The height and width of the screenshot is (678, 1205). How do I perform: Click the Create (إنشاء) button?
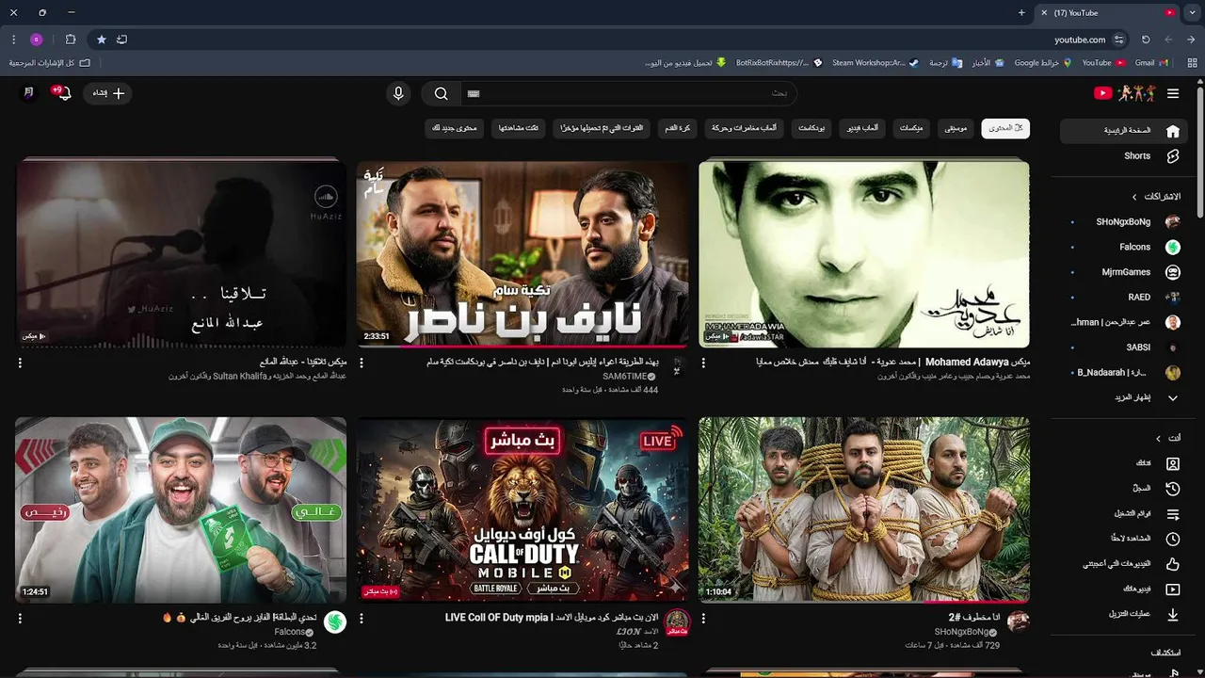107,93
